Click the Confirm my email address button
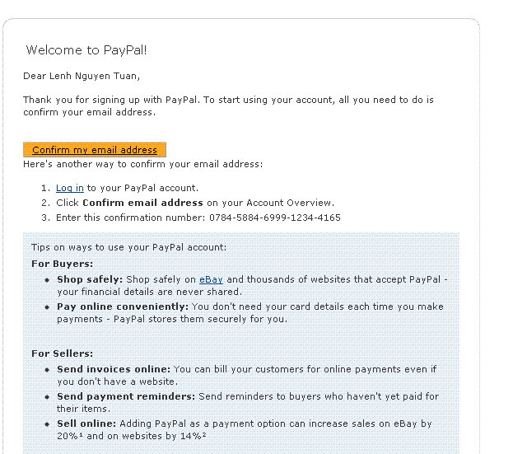The width and height of the screenshot is (527, 454). click(95, 150)
